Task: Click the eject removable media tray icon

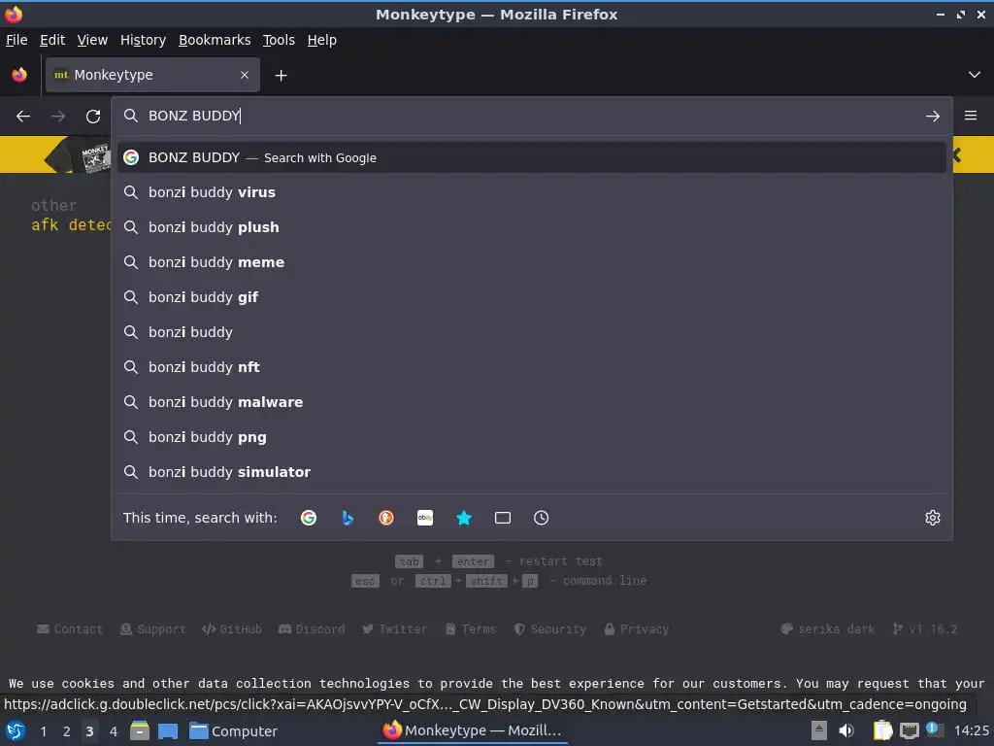Action: click(x=819, y=730)
